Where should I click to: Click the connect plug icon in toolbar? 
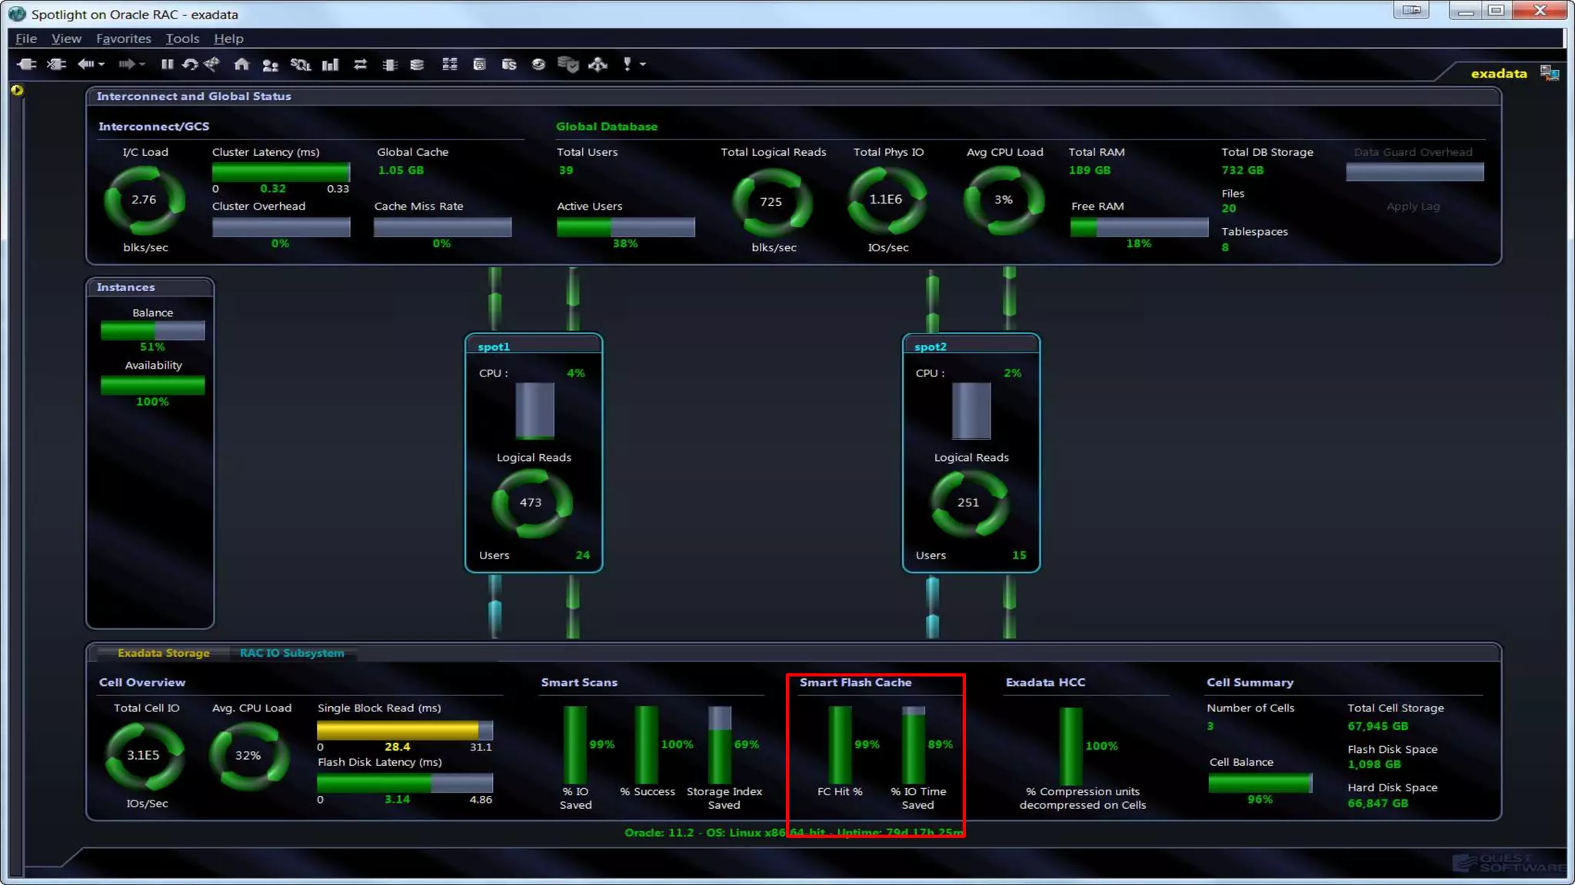click(27, 65)
